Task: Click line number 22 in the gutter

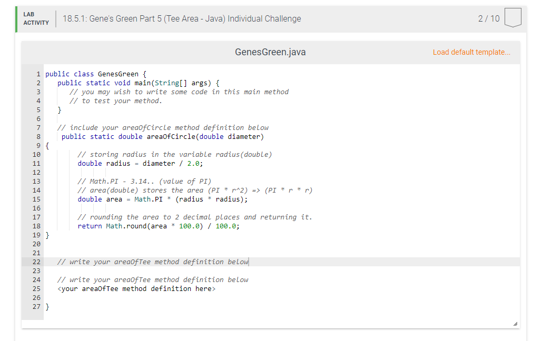Action: pyautogui.click(x=36, y=262)
